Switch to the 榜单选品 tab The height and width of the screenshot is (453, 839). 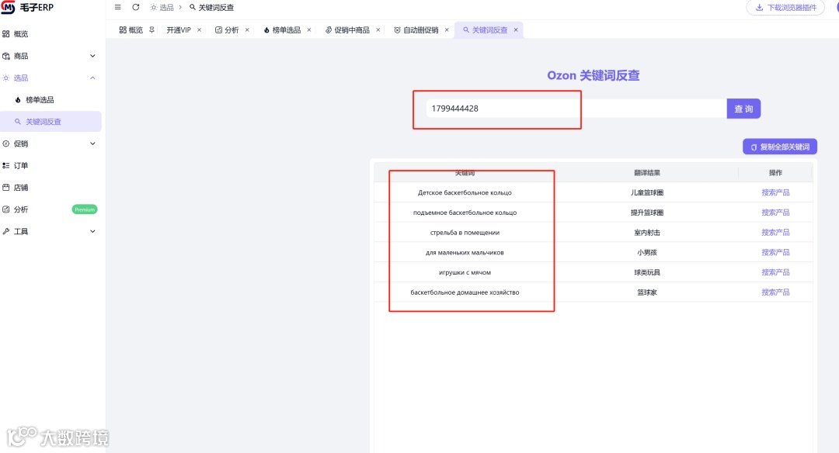click(x=282, y=30)
